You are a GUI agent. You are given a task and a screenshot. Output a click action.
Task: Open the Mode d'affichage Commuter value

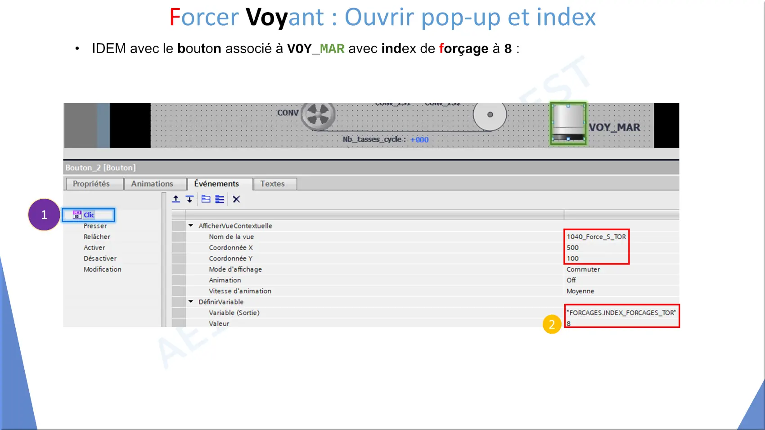(583, 269)
